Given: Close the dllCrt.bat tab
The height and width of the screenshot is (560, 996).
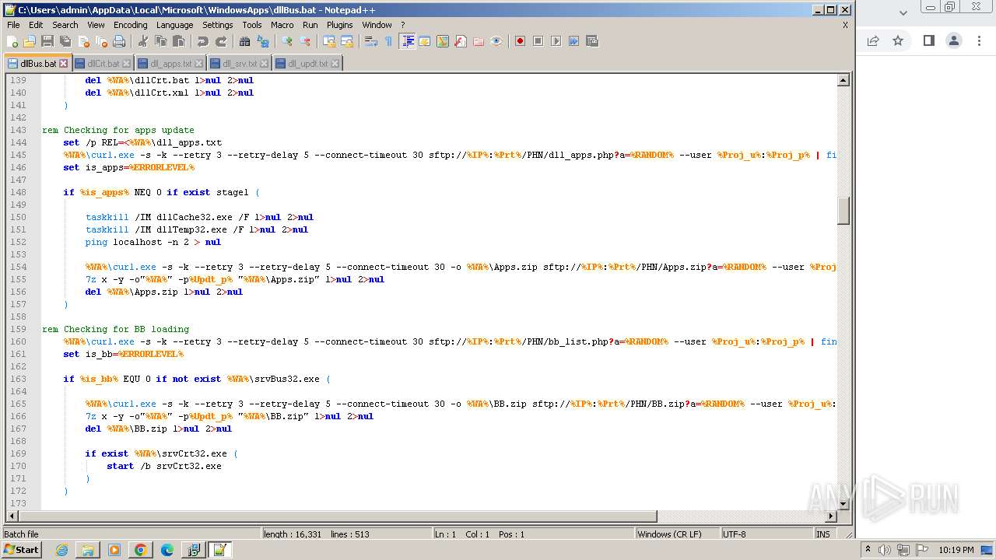Looking at the screenshot, I should tap(127, 64).
